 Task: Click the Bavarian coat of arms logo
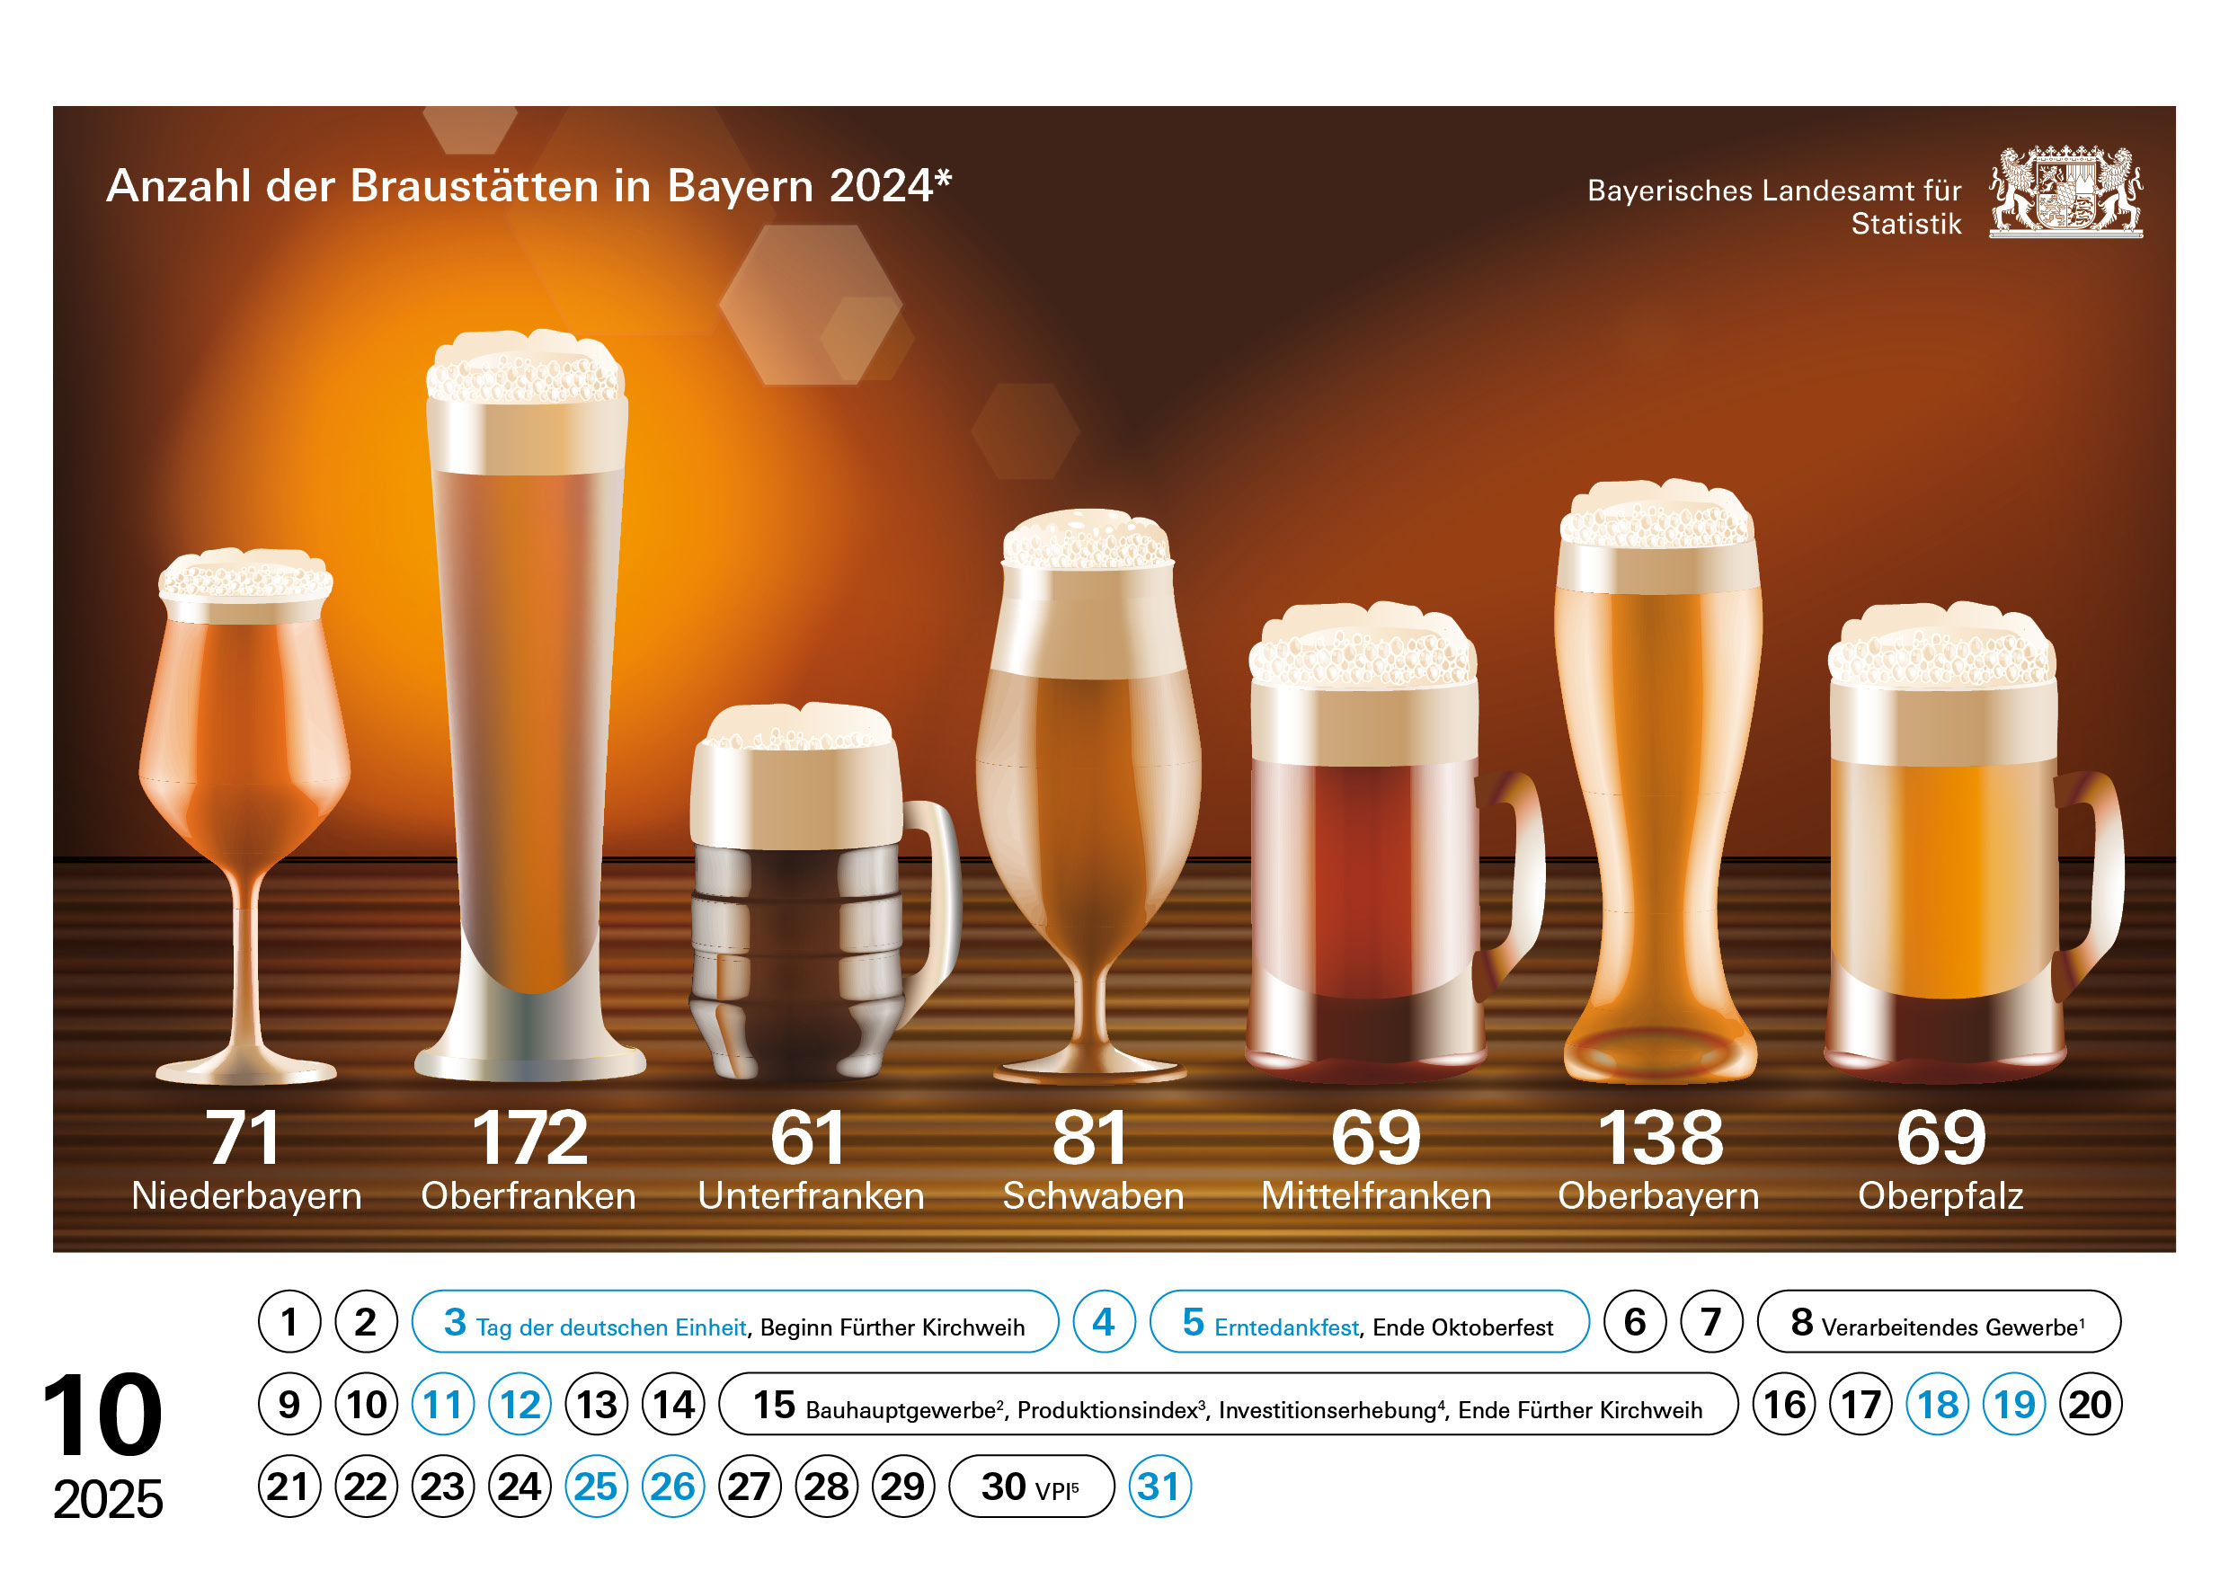pyautogui.click(x=2065, y=191)
